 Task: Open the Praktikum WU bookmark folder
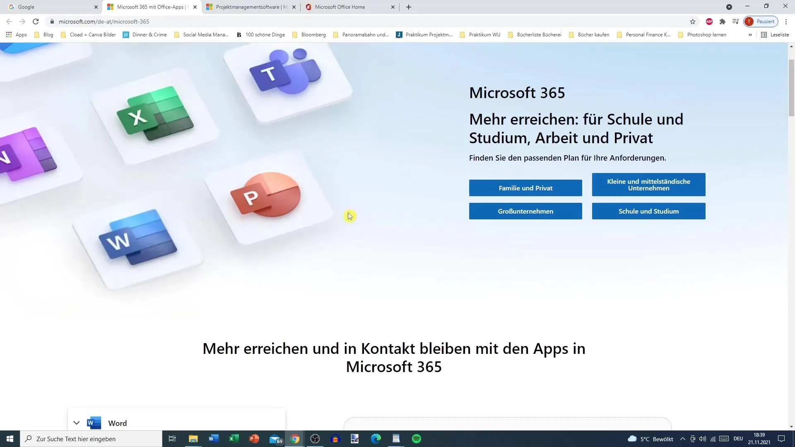(x=480, y=35)
